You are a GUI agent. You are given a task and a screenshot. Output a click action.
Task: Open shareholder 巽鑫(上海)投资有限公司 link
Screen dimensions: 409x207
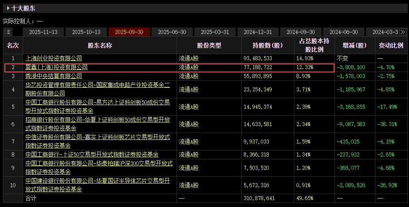pyautogui.click(x=56, y=67)
